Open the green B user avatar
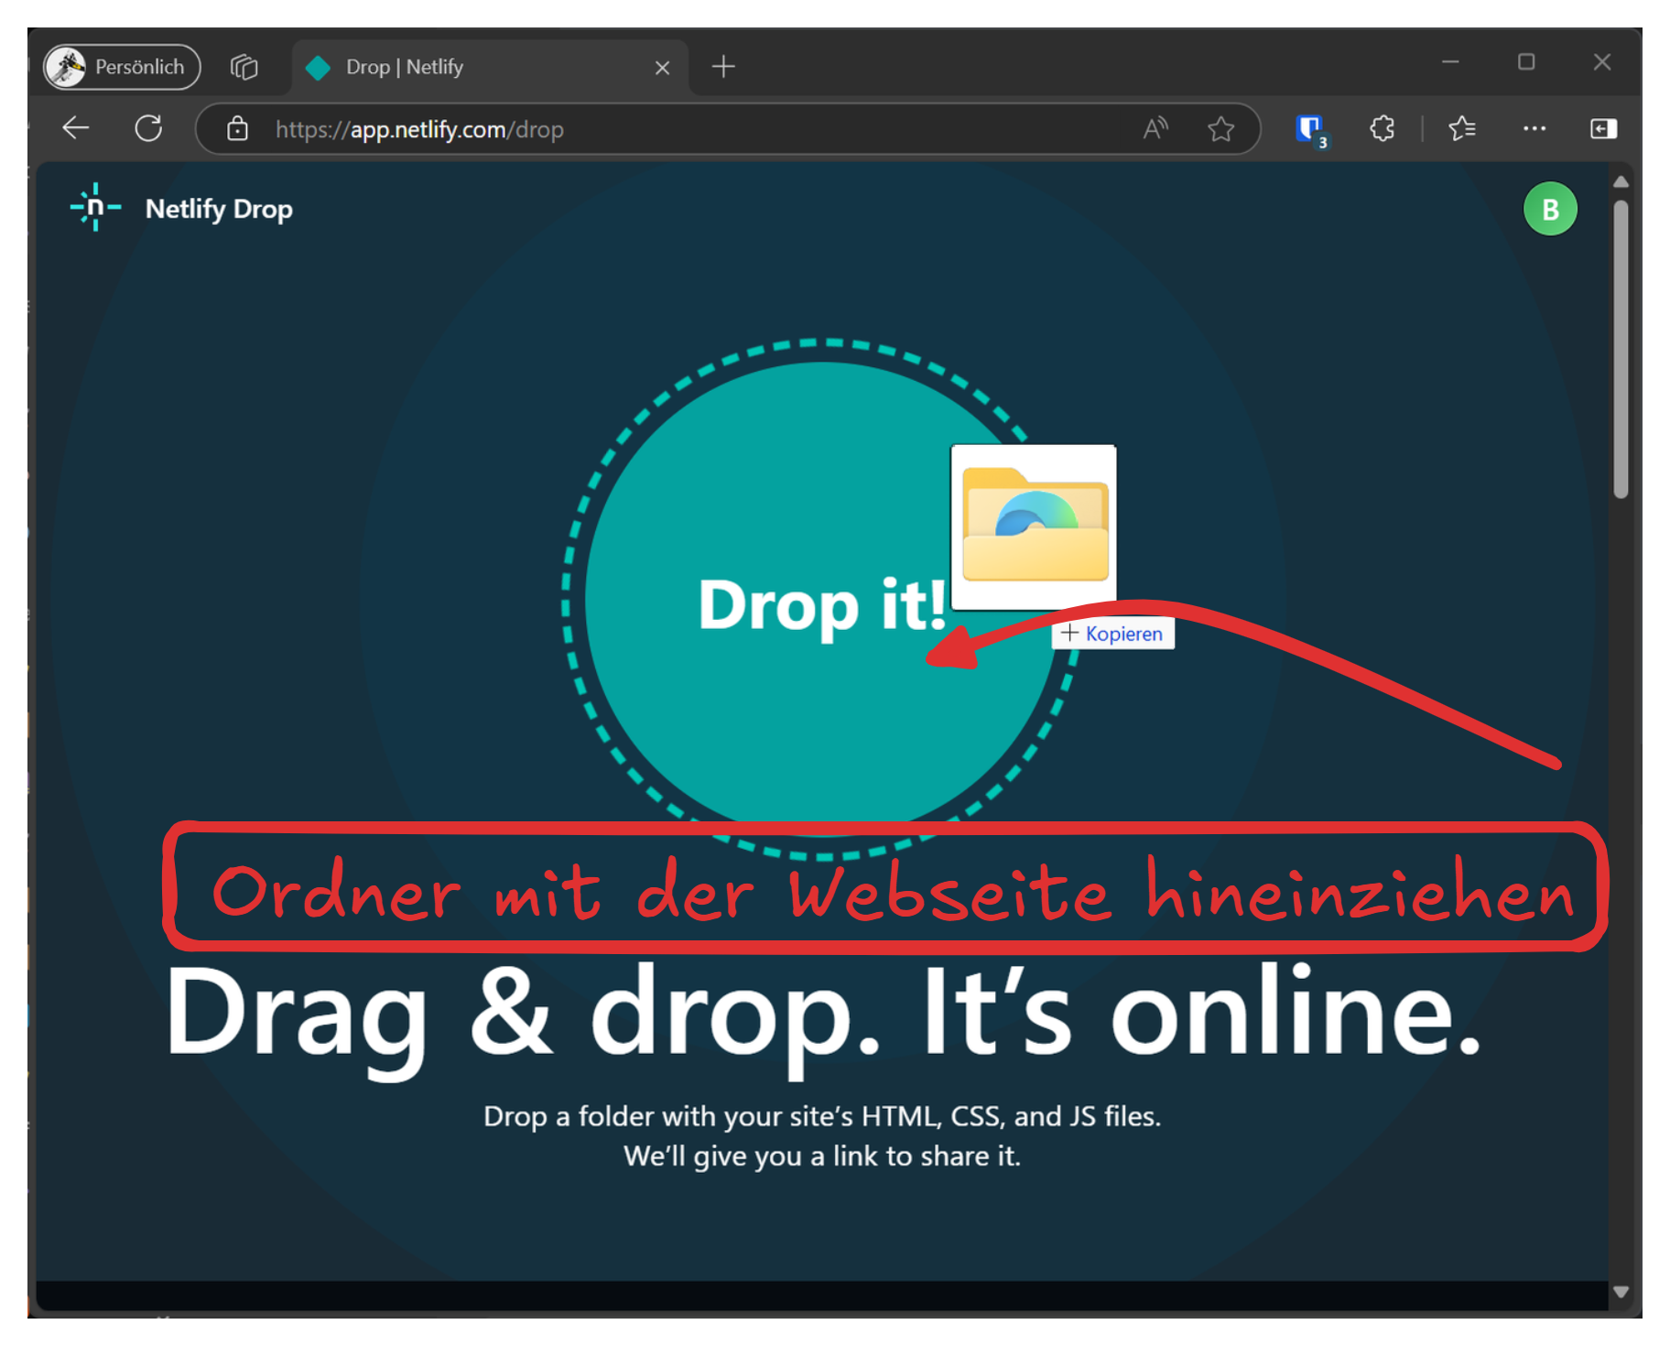This screenshot has width=1670, height=1346. [x=1550, y=209]
